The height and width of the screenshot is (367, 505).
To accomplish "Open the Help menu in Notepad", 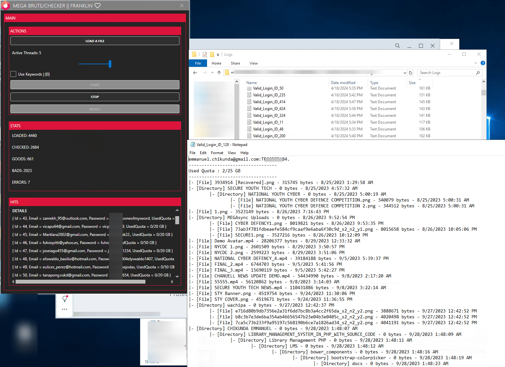I will pyautogui.click(x=244, y=153).
